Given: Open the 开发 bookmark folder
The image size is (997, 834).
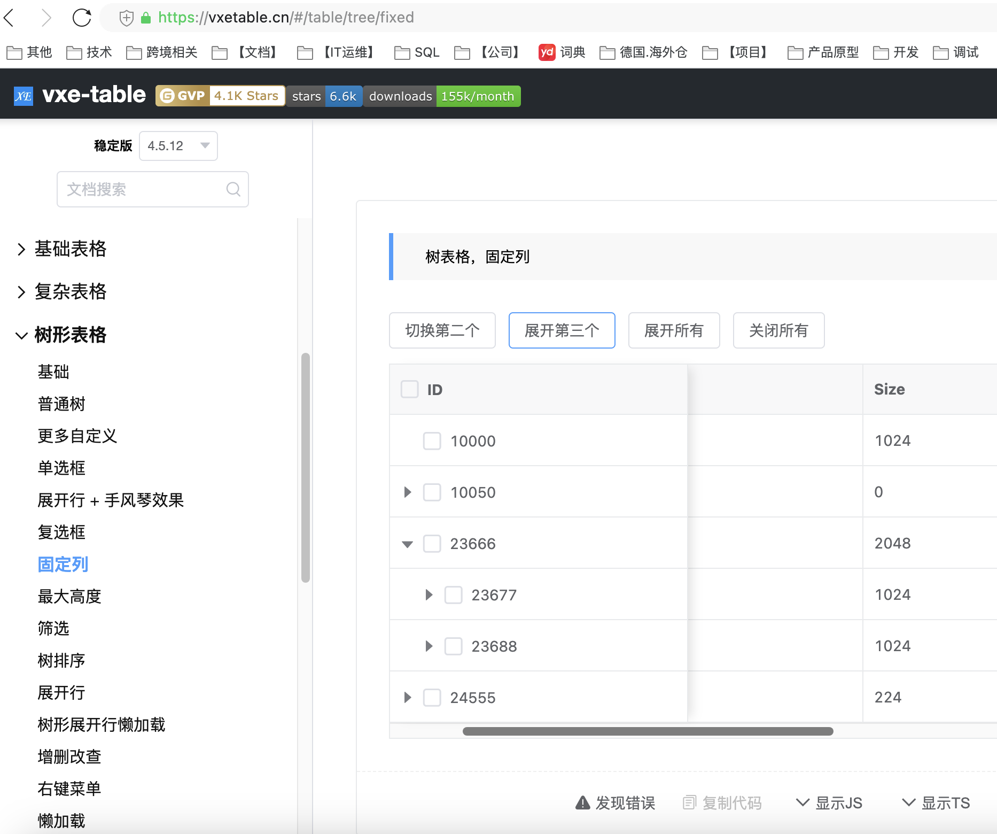Looking at the screenshot, I should pyautogui.click(x=896, y=52).
